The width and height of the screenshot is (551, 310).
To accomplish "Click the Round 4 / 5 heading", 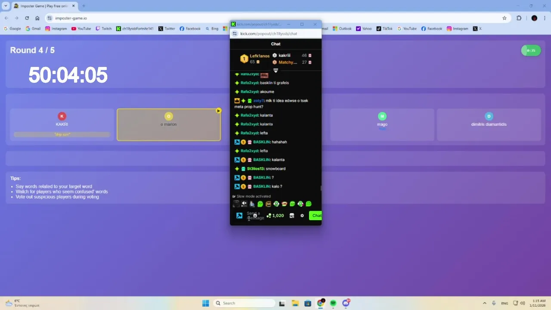I will point(32,50).
